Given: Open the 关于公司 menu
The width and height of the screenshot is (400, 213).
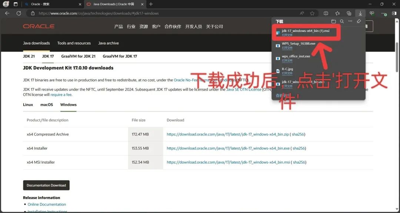Looking at the screenshot, I should click(x=214, y=27).
